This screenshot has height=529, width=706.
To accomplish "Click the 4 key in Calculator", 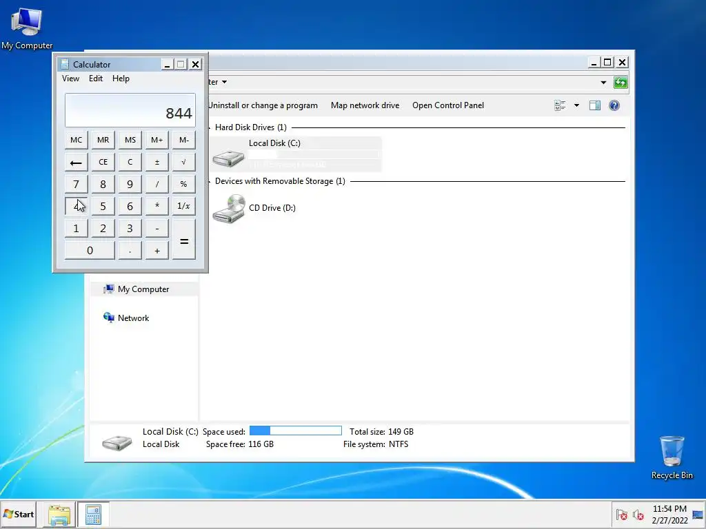I will pos(76,207).
